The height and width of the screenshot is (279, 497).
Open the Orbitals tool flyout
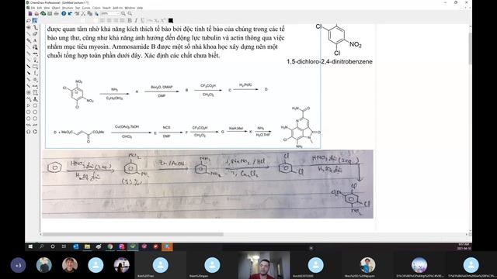pos(35,60)
